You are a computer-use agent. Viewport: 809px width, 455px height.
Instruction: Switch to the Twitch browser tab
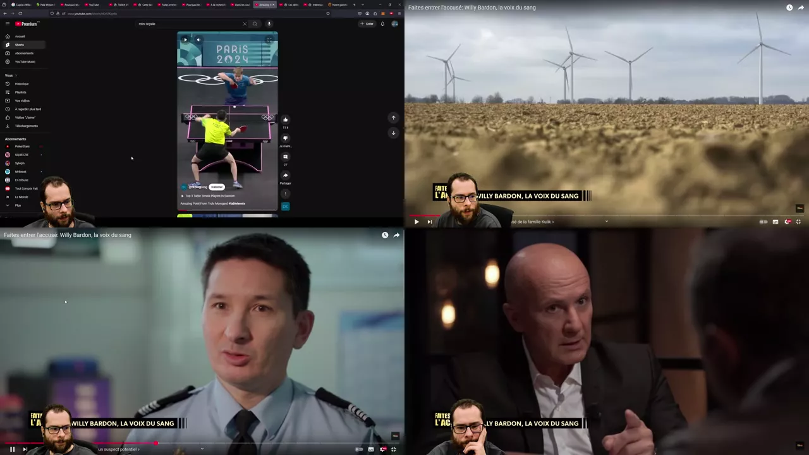coord(119,4)
